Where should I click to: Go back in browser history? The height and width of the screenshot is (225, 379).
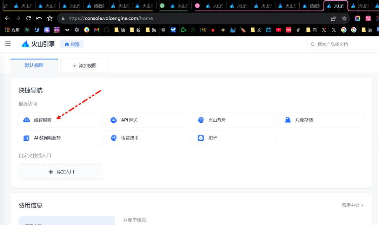(7, 18)
